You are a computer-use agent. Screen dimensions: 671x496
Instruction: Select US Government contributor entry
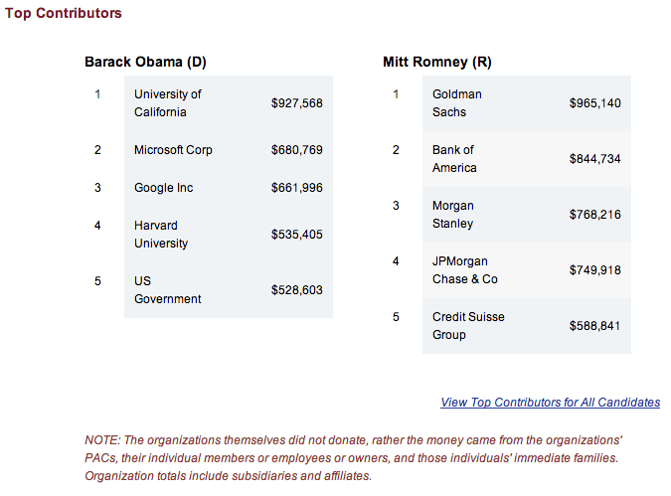pyautogui.click(x=167, y=289)
